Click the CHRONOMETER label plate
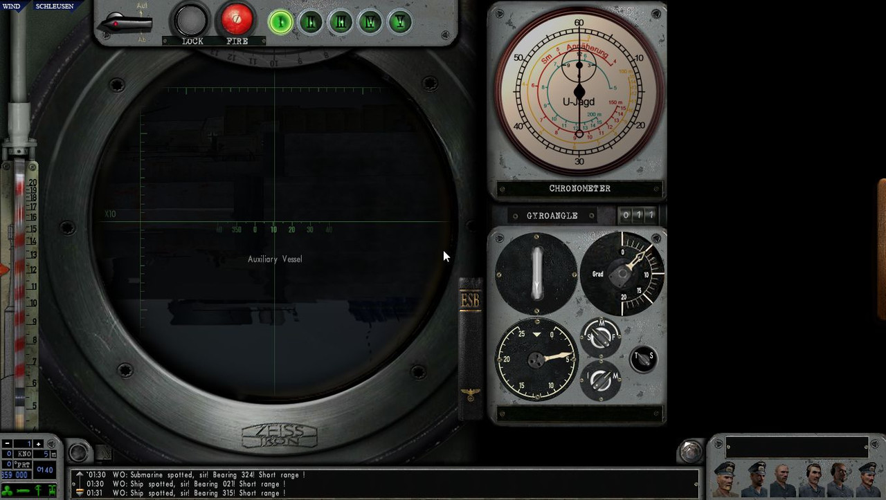886x500 pixels. coord(579,188)
